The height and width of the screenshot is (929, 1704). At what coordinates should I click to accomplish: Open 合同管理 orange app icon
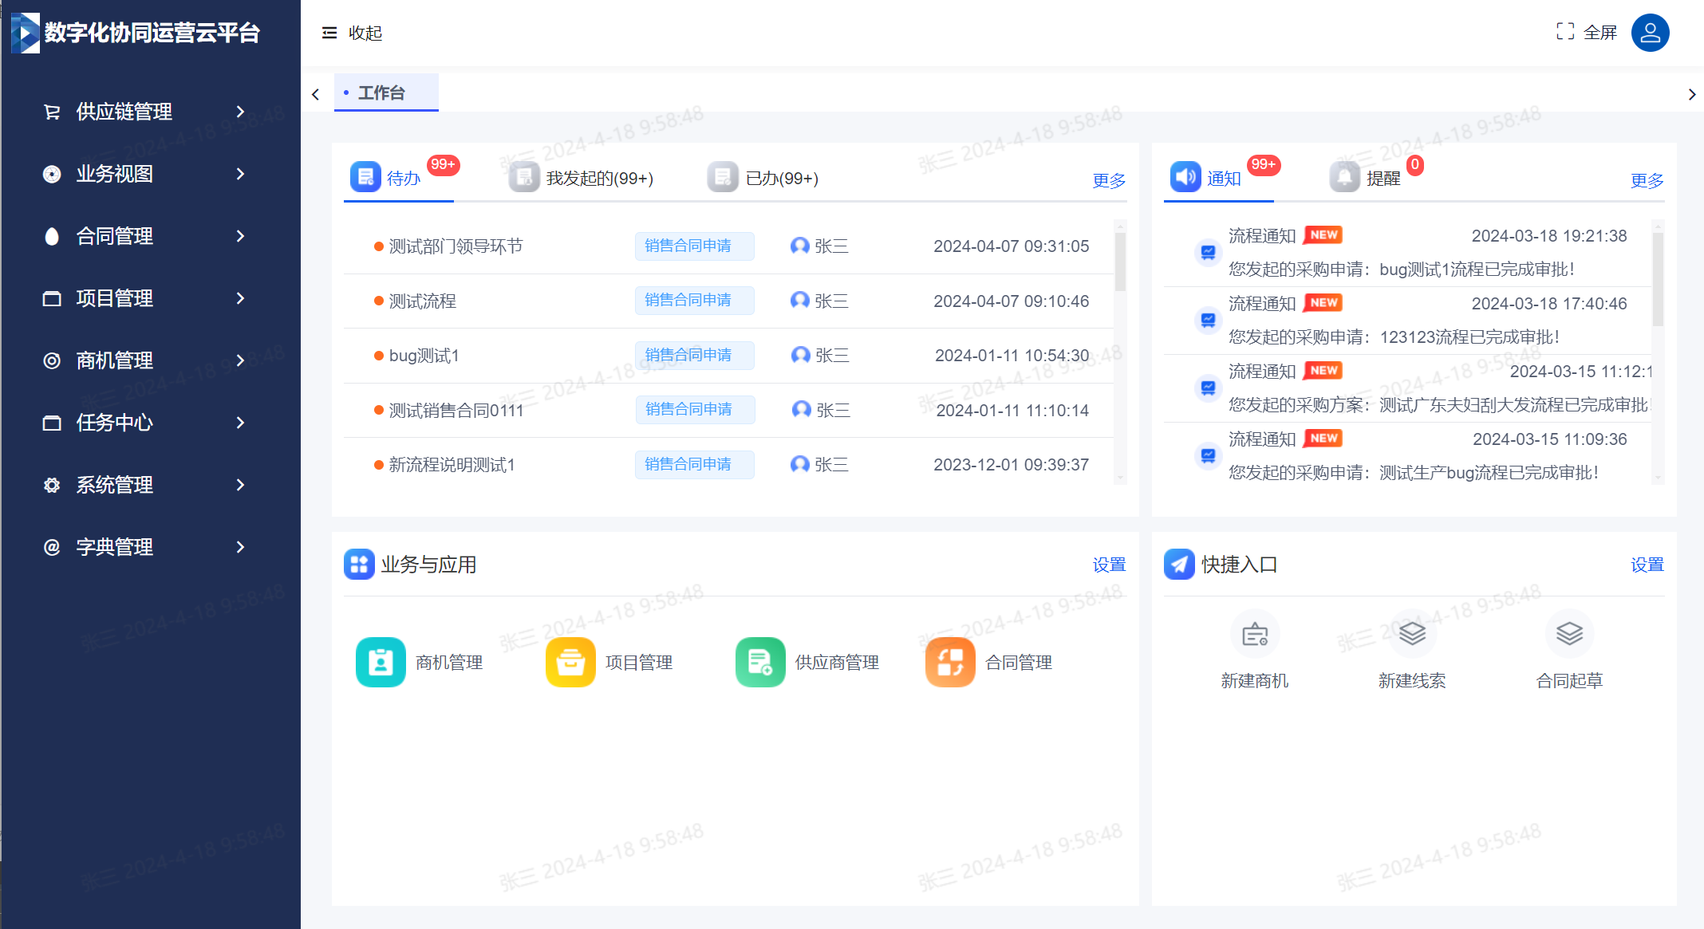(x=950, y=662)
